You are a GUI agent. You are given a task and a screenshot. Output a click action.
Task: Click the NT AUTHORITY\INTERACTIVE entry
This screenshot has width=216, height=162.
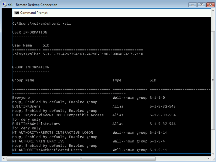(38, 141)
